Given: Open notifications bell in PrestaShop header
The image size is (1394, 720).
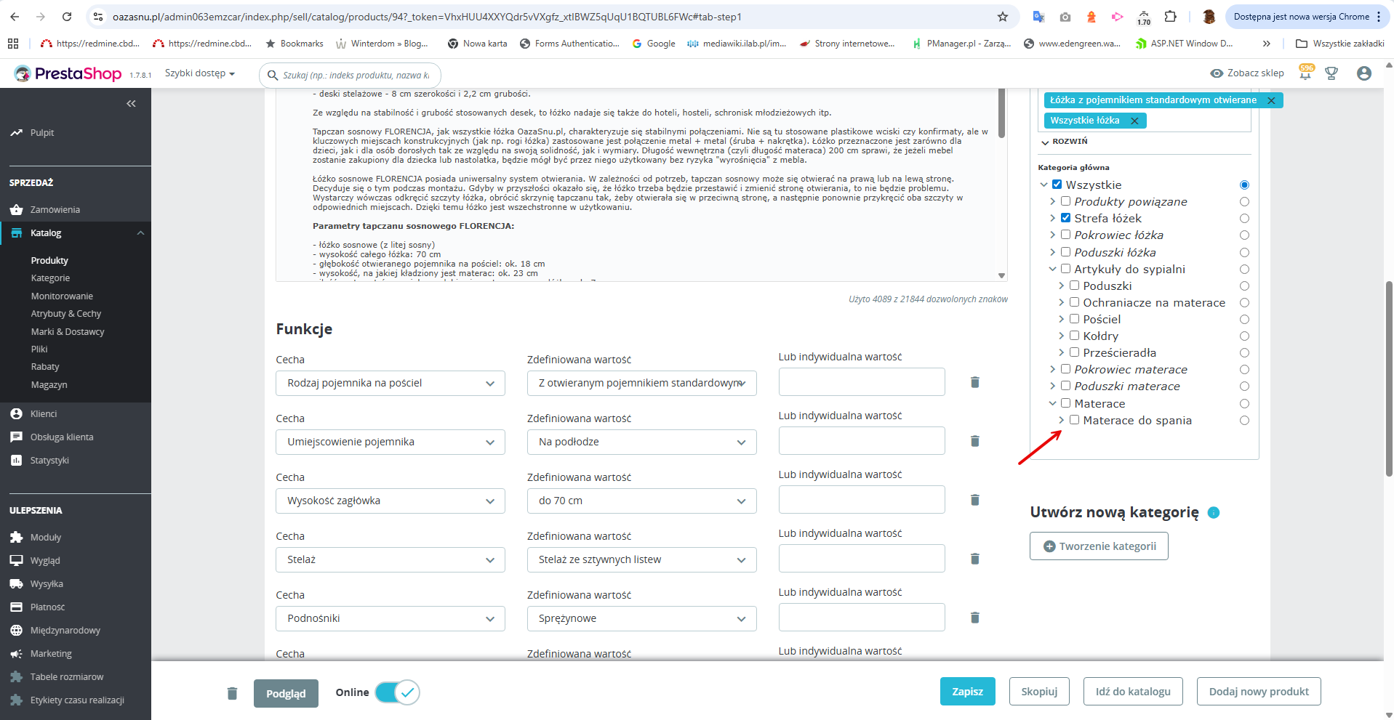Looking at the screenshot, I should pyautogui.click(x=1306, y=73).
